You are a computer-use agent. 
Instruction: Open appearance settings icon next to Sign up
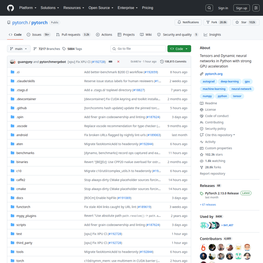click(256, 8)
